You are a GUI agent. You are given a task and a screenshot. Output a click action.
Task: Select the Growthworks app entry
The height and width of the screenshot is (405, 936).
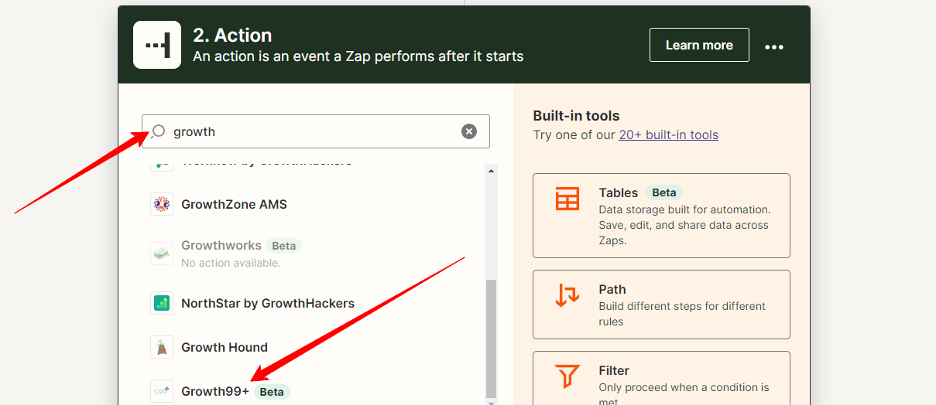pyautogui.click(x=317, y=254)
